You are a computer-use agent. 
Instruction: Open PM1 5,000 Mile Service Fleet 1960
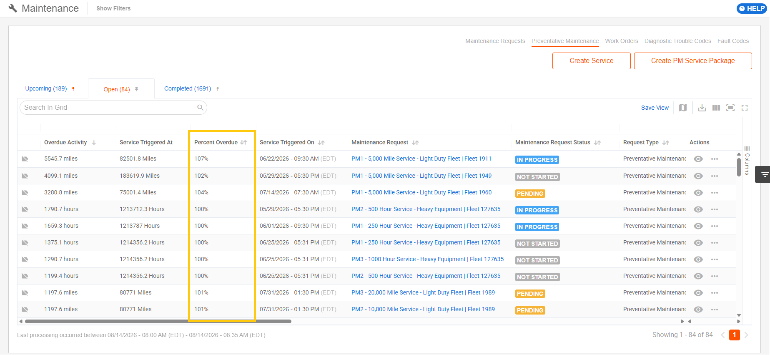tap(421, 192)
